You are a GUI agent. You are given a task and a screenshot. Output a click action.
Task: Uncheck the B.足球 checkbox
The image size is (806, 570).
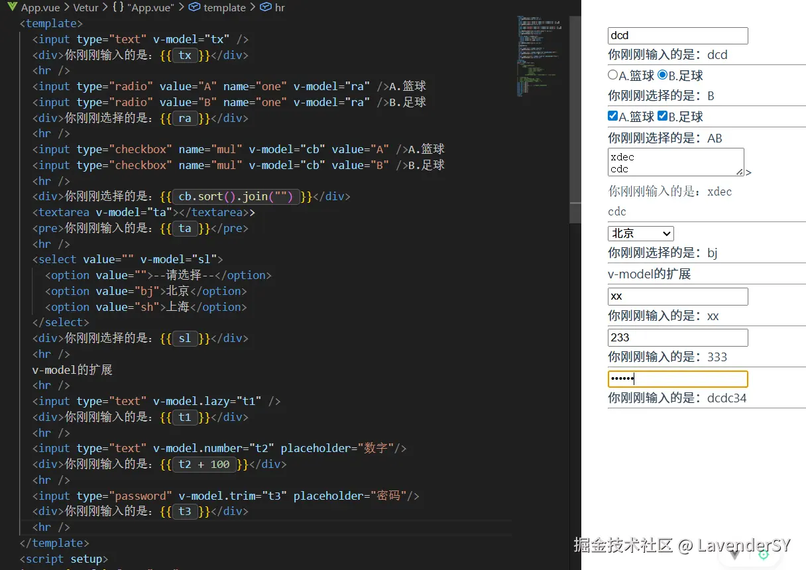(662, 116)
